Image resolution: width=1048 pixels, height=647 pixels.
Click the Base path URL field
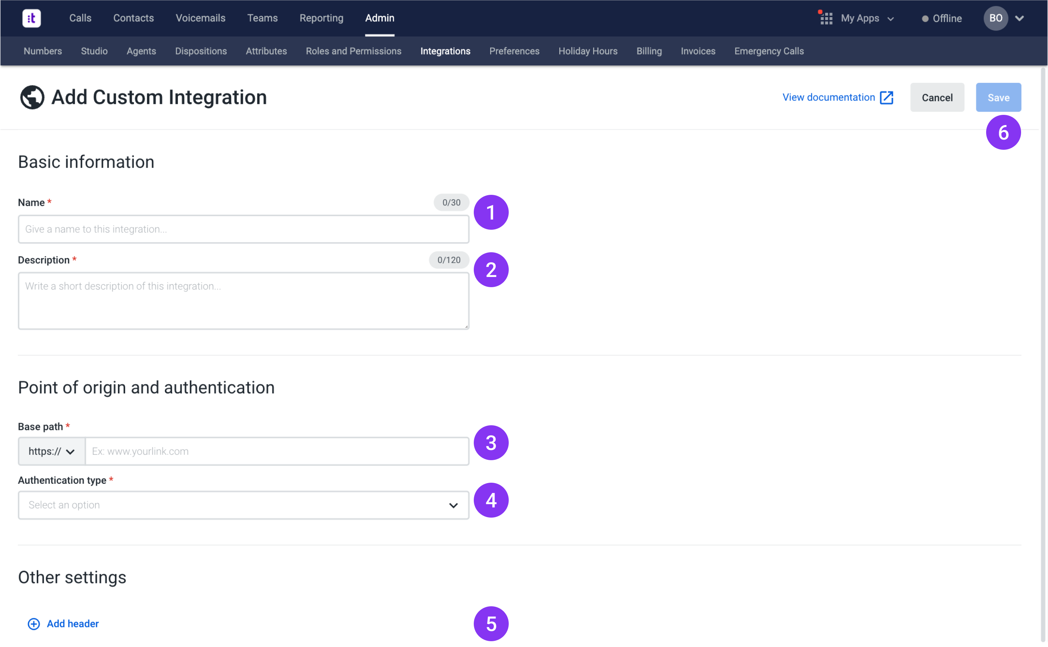(x=277, y=451)
